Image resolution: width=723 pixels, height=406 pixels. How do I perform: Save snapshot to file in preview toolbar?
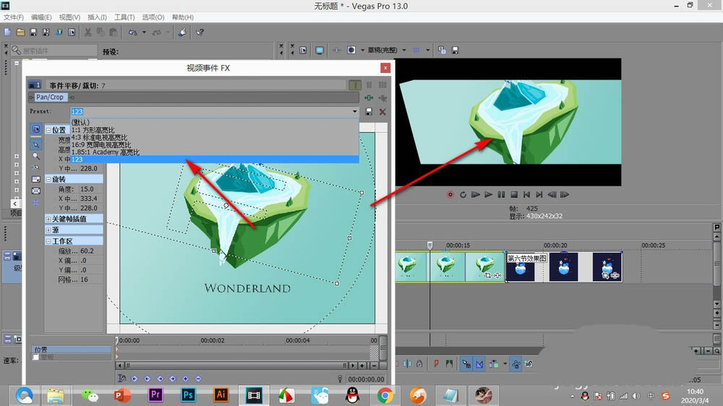[455, 50]
